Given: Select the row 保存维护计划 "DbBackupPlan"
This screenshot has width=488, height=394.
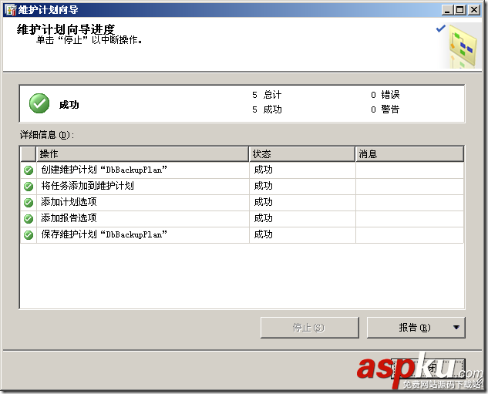Looking at the screenshot, I should tap(242, 235).
